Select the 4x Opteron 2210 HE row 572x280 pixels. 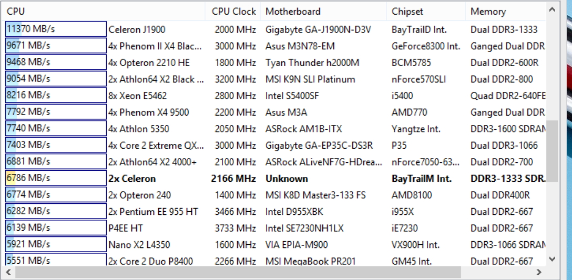(275, 63)
